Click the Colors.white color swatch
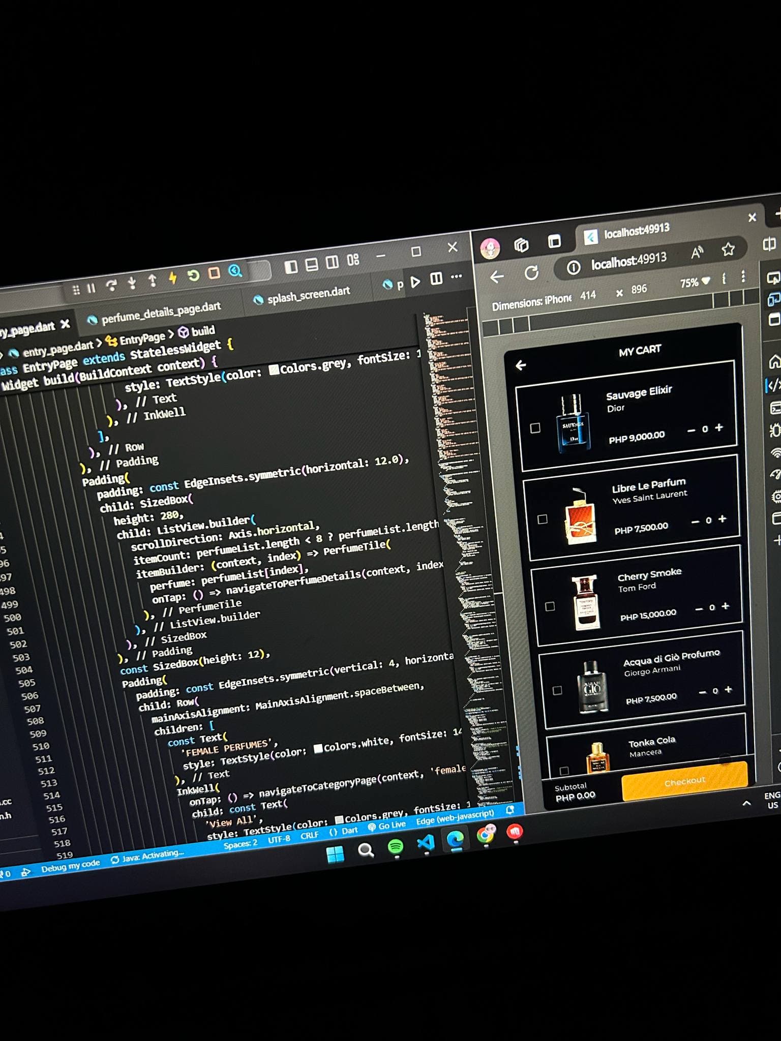 318,748
